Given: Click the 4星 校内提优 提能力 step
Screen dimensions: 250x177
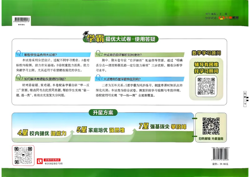Looking at the screenshot, I should coord(42,133).
